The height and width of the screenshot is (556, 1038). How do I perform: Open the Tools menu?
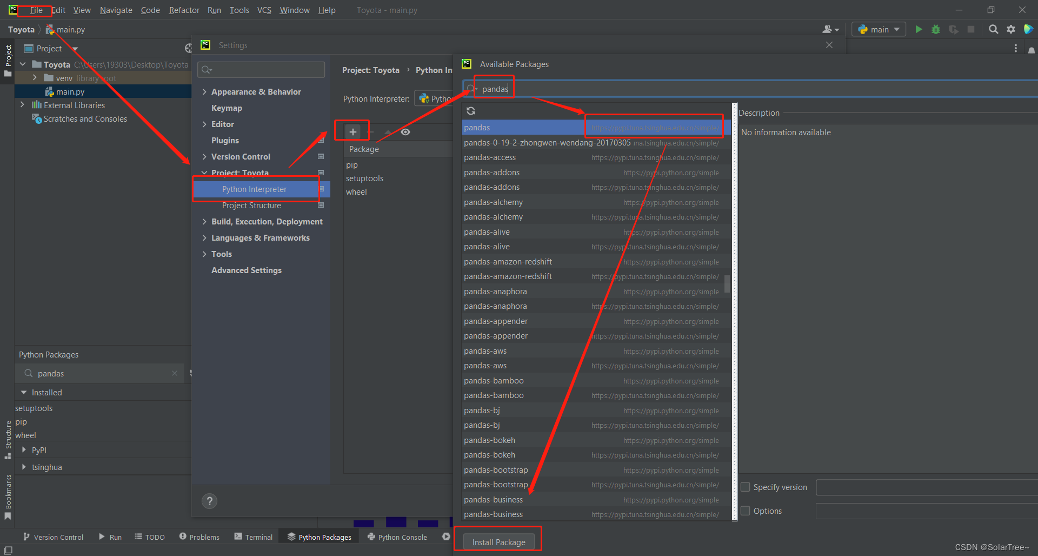tap(239, 10)
